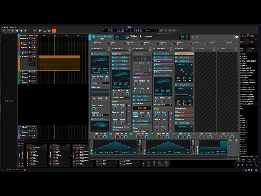Toggle the first lane's top Shaperbox module power
The width and height of the screenshot is (261, 196).
92,54
